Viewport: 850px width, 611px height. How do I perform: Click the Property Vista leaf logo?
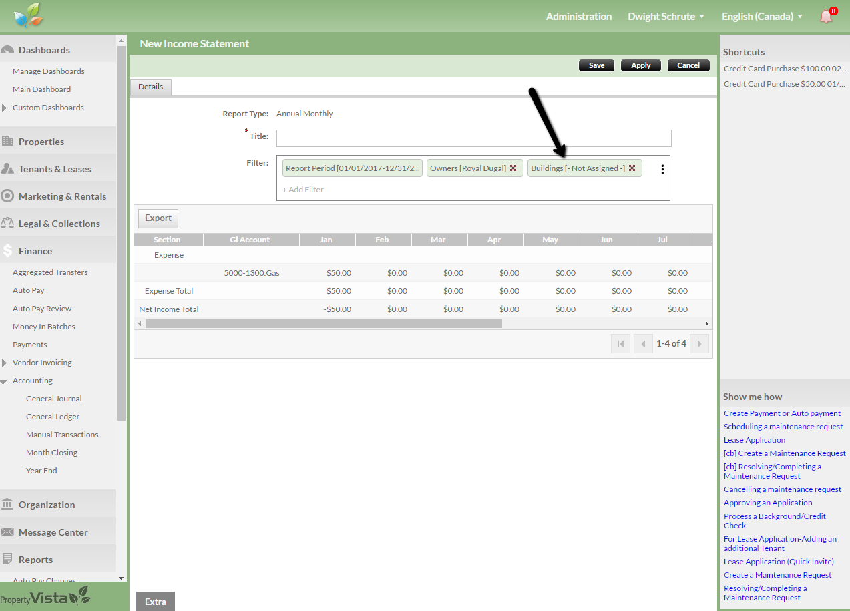pyautogui.click(x=28, y=15)
